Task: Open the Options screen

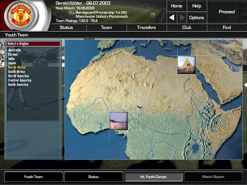Action: tap(197, 18)
